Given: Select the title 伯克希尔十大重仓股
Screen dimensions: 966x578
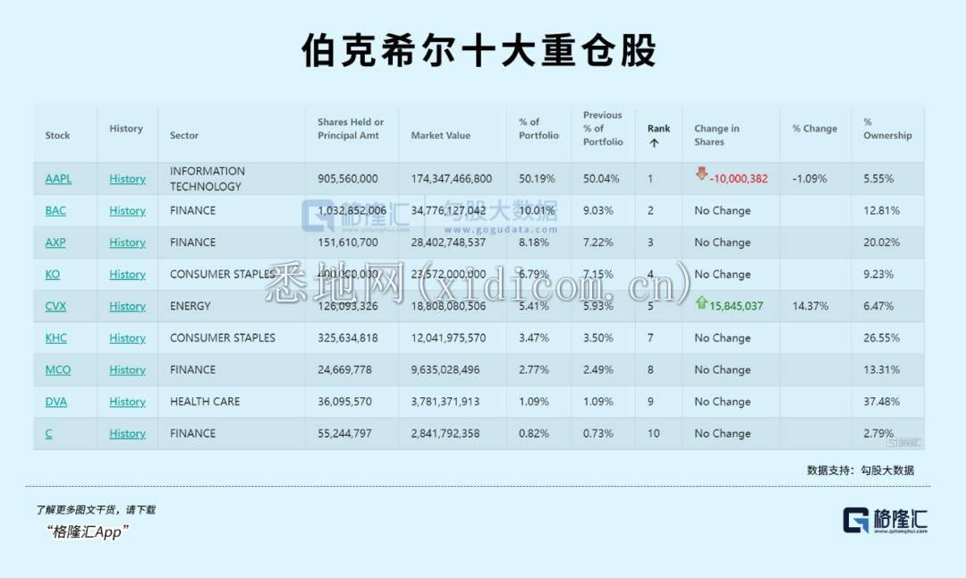Looking at the screenshot, I should 479,50.
